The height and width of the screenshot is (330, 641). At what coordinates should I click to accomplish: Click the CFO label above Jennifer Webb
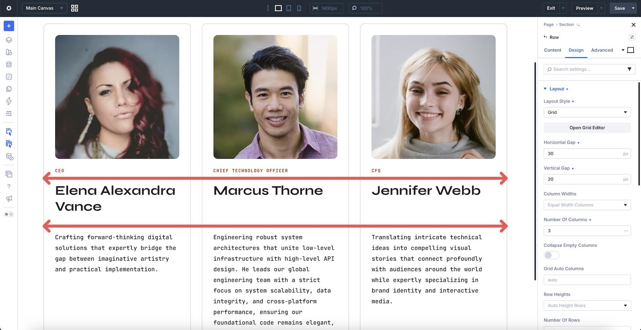click(376, 171)
